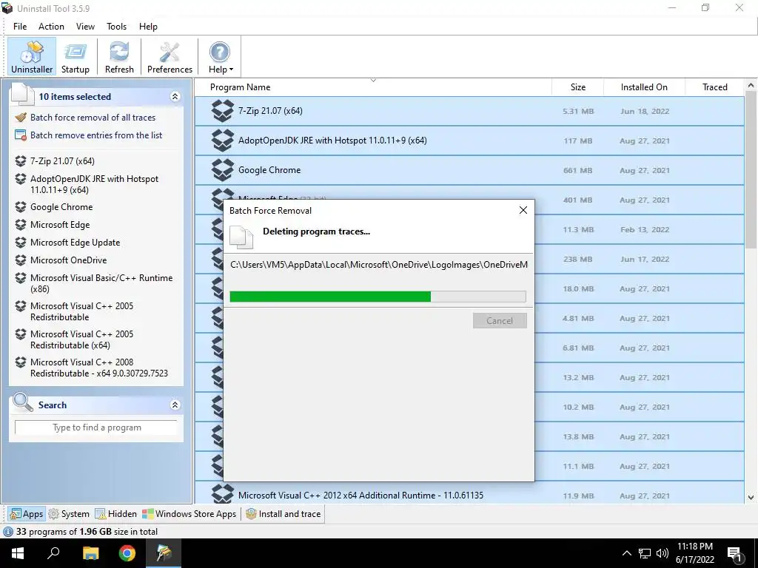Open the Preferences tool
This screenshot has height=568, width=758.
170,56
